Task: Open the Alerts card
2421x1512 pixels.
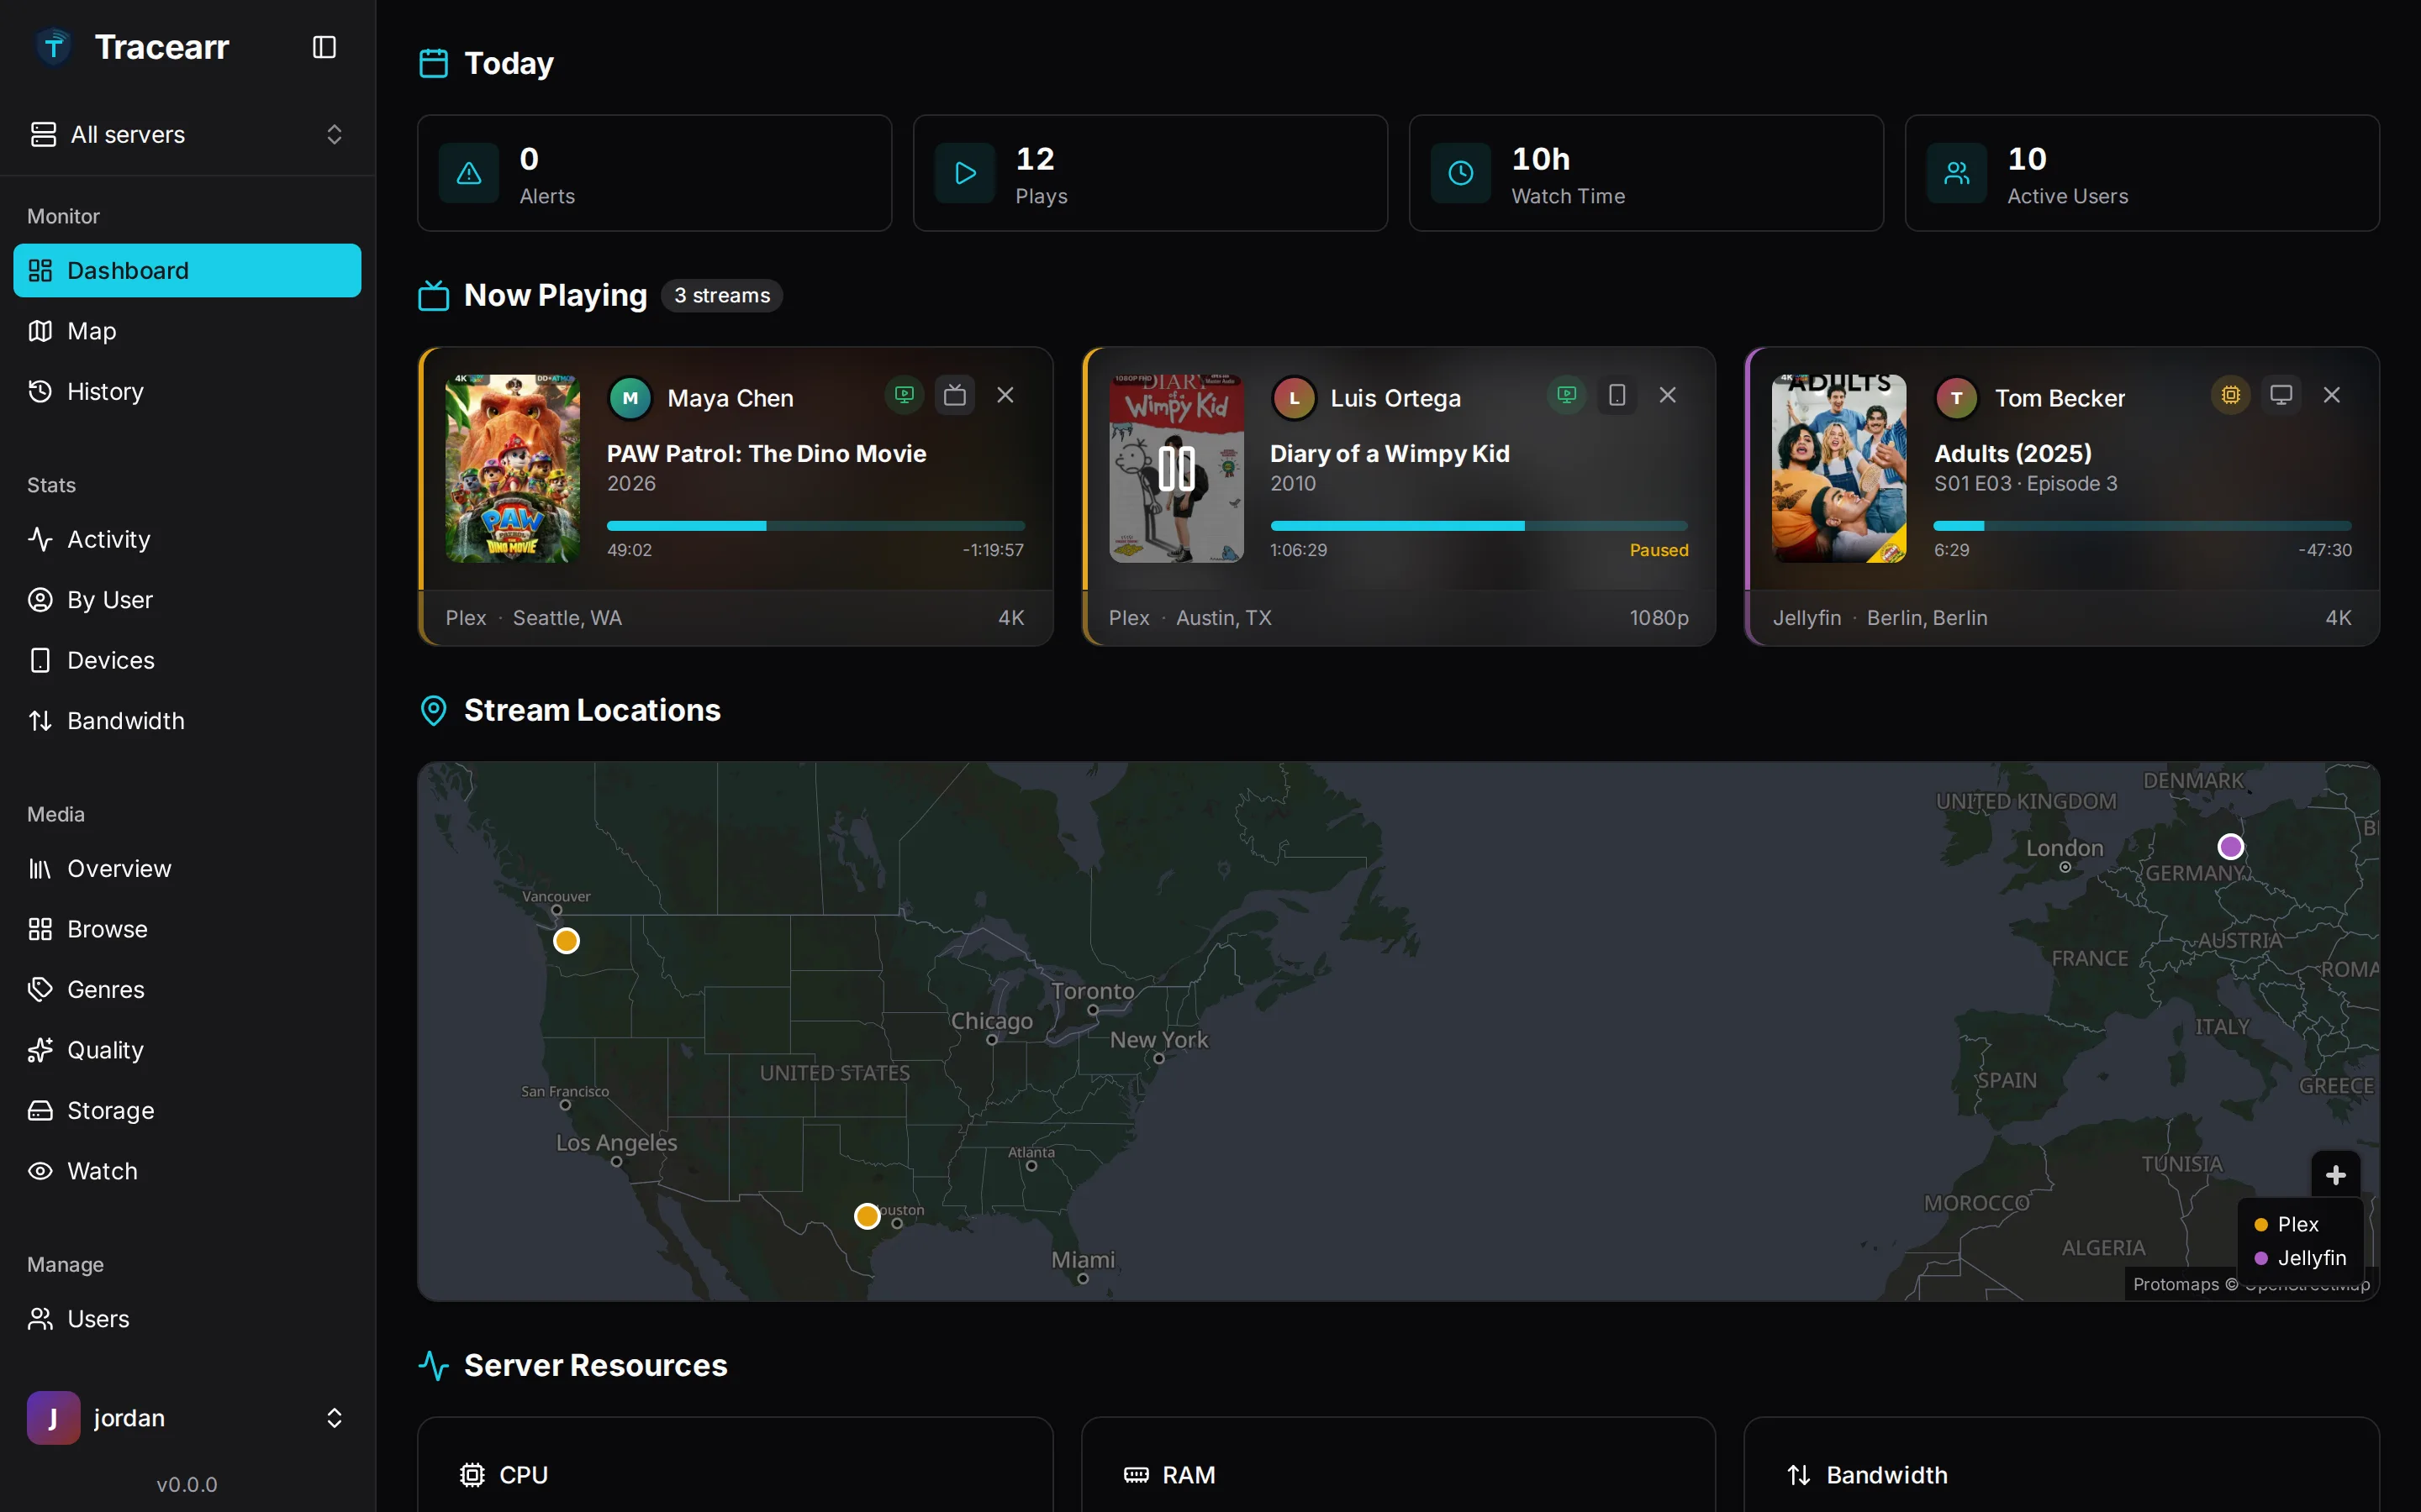Action: point(654,173)
